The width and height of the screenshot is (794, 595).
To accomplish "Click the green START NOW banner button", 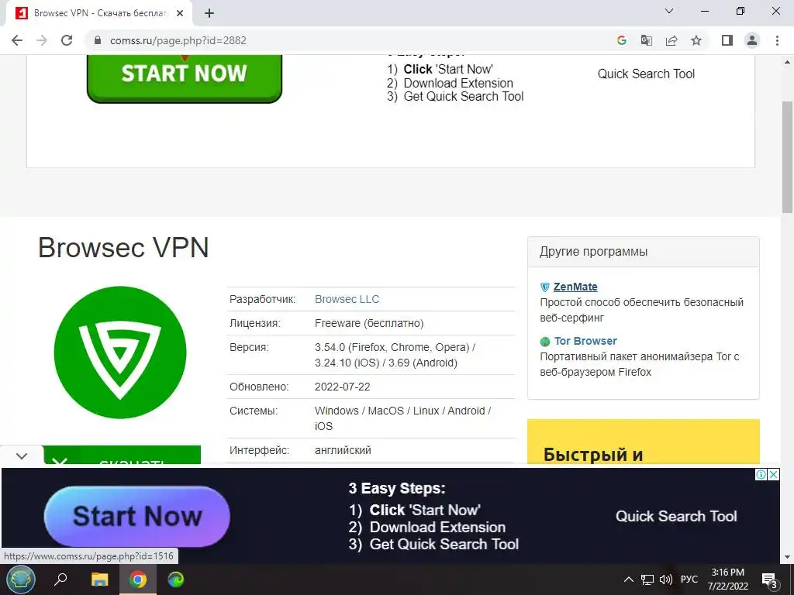I will point(185,78).
